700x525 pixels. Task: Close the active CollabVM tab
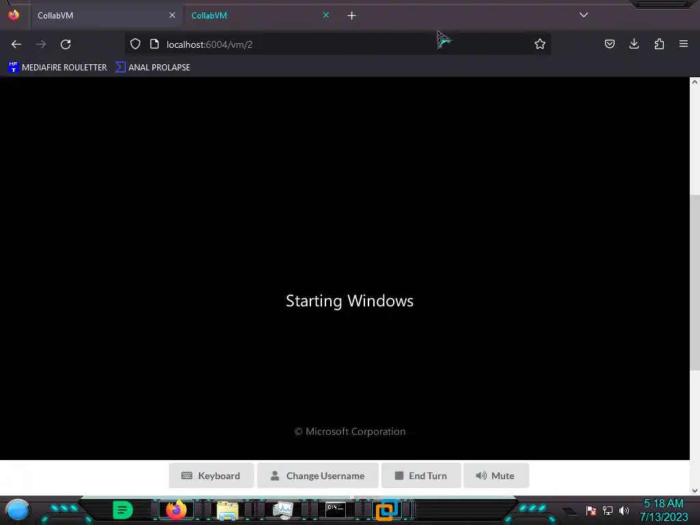pos(326,16)
